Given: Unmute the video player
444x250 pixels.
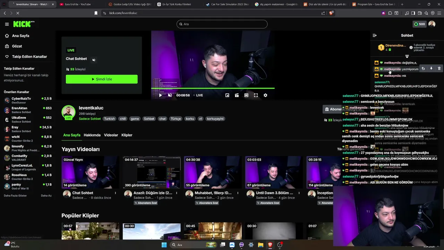Looking at the screenshot, I should [170, 95].
